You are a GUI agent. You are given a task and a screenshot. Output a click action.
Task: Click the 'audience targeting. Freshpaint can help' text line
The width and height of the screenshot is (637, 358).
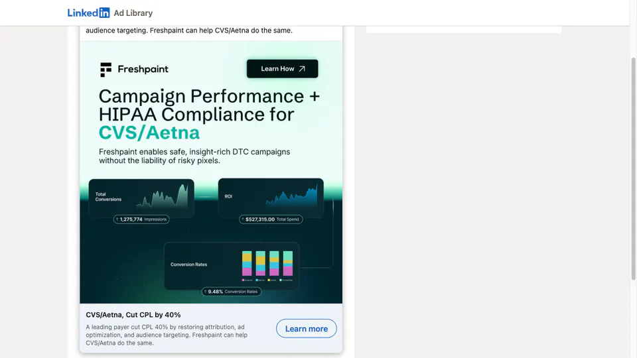click(189, 30)
